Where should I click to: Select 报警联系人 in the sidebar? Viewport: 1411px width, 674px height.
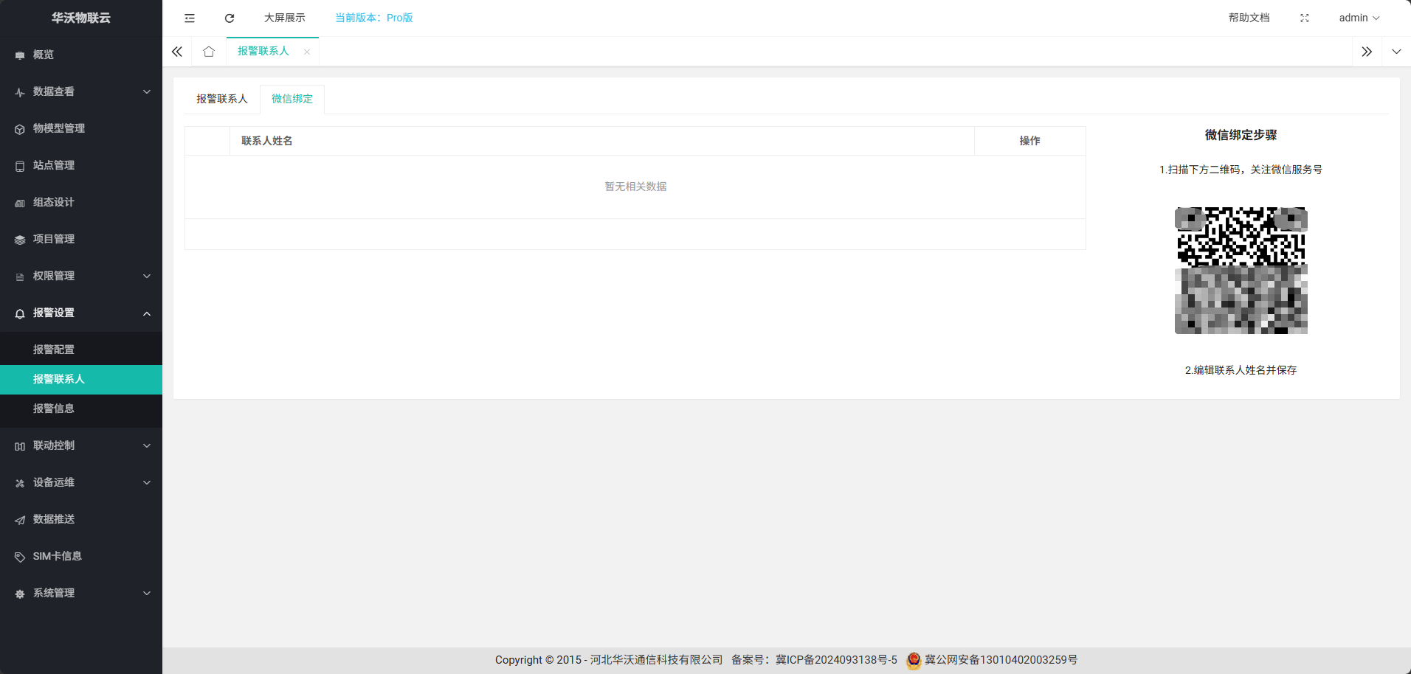click(81, 379)
